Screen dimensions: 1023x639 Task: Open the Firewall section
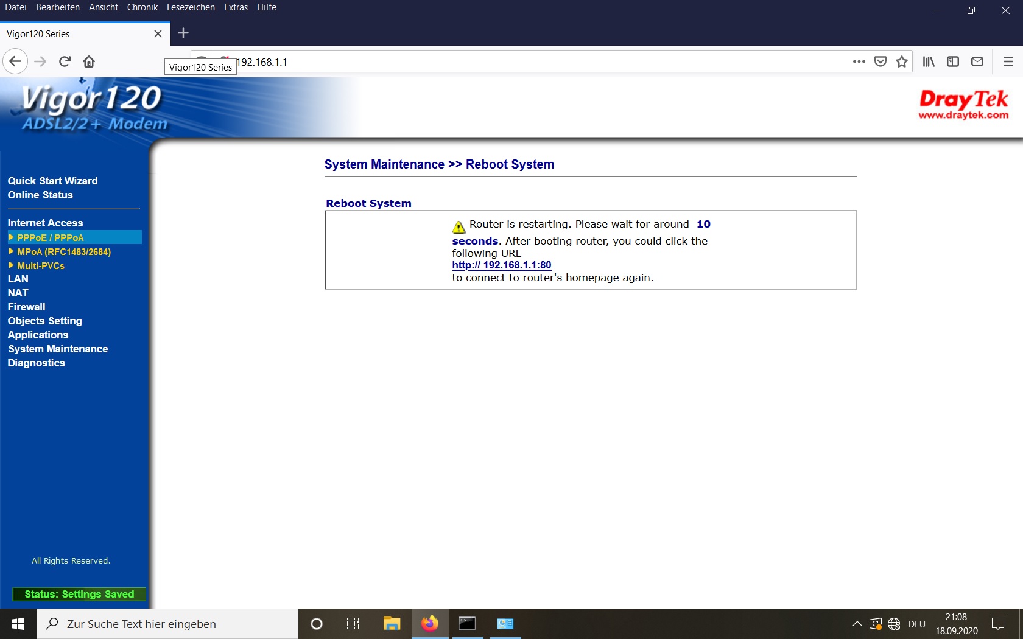[x=26, y=307]
